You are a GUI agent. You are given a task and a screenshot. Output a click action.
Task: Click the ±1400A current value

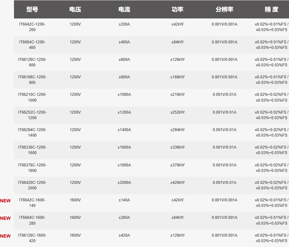click(124, 130)
